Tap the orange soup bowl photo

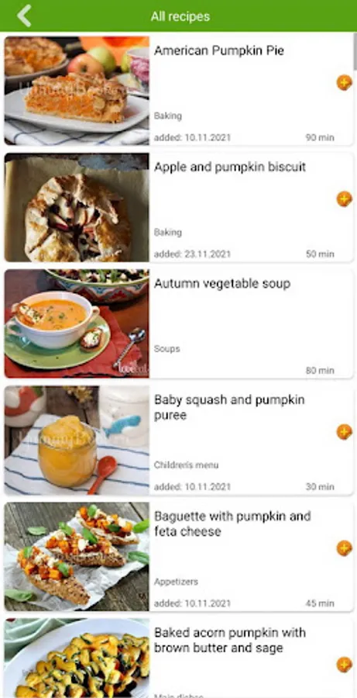(x=77, y=323)
